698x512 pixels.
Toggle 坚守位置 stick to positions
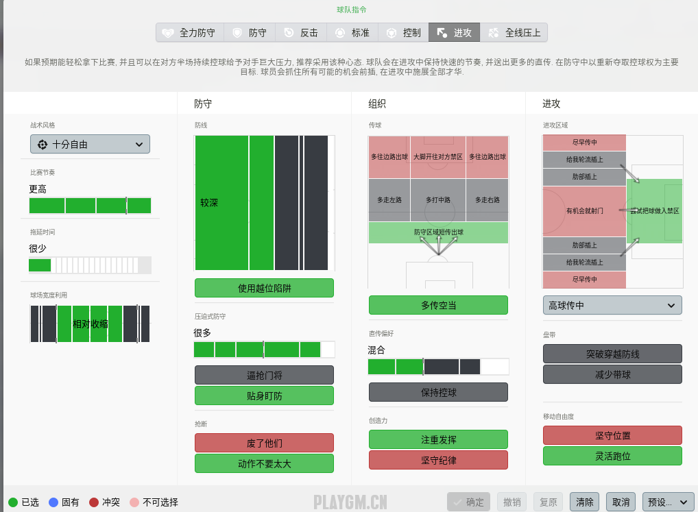(612, 435)
